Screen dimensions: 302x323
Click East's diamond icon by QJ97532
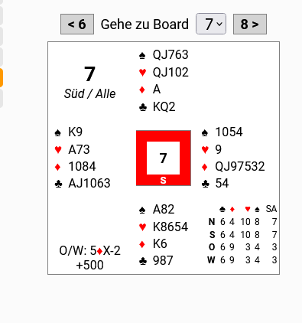point(205,167)
